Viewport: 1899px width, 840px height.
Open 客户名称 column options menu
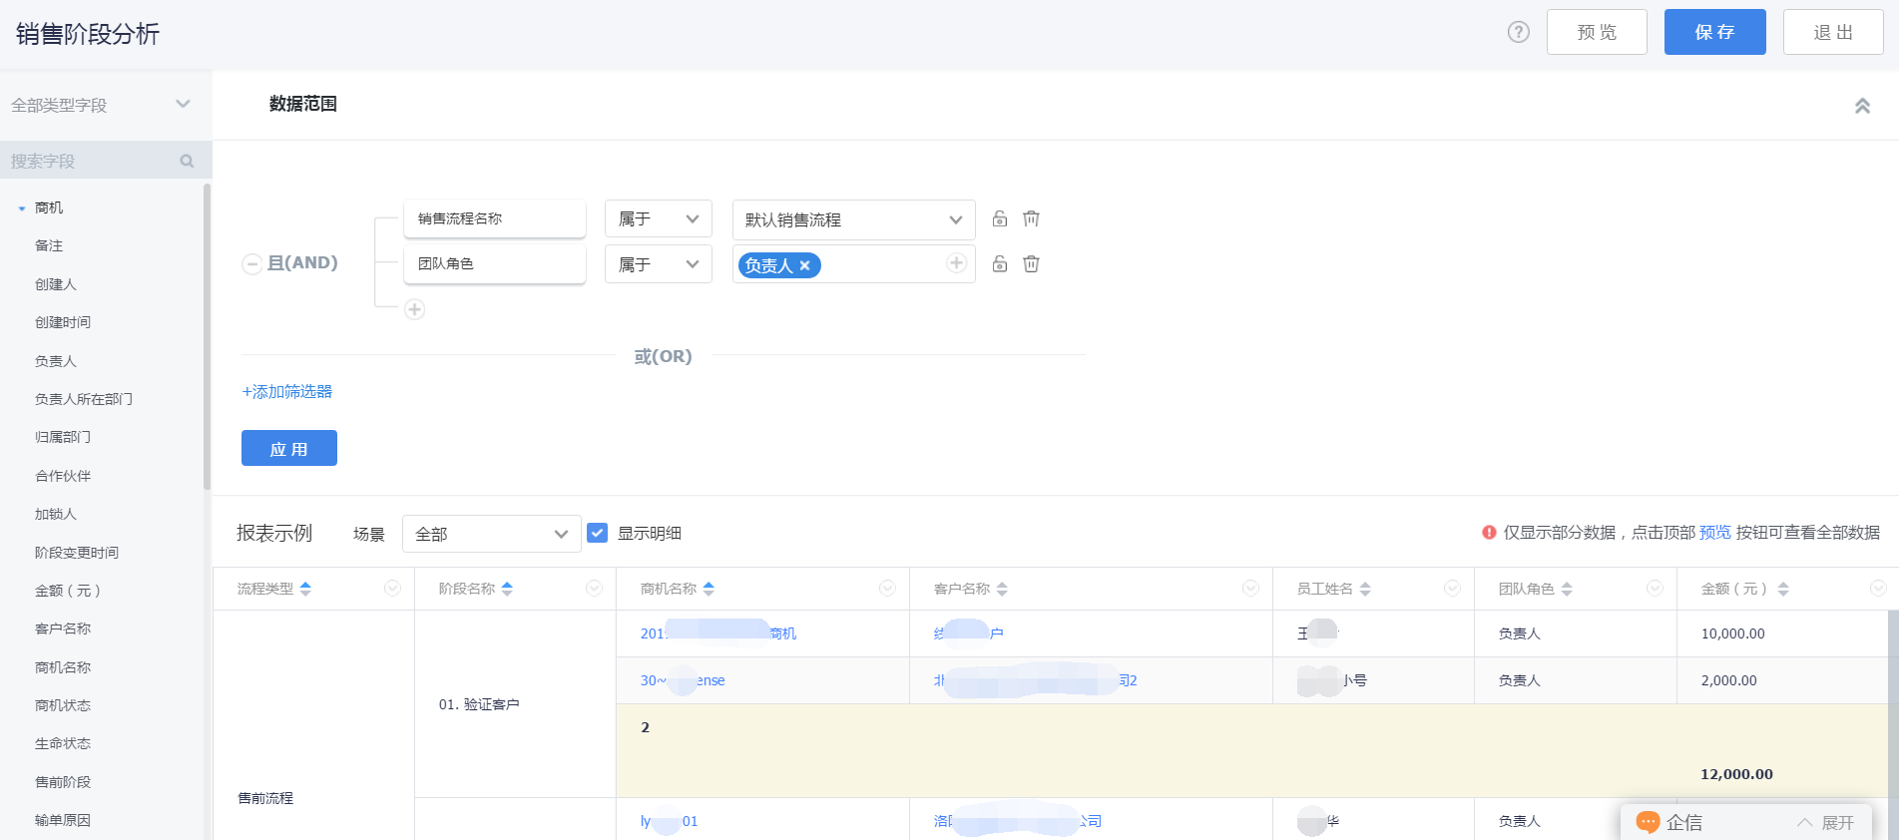click(1250, 588)
